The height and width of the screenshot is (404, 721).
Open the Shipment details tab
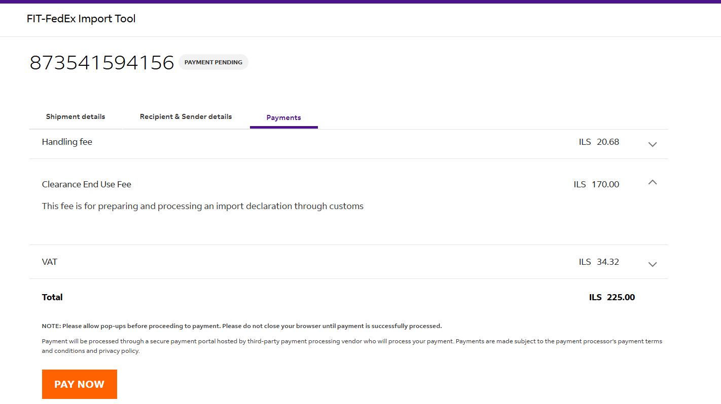click(x=76, y=116)
